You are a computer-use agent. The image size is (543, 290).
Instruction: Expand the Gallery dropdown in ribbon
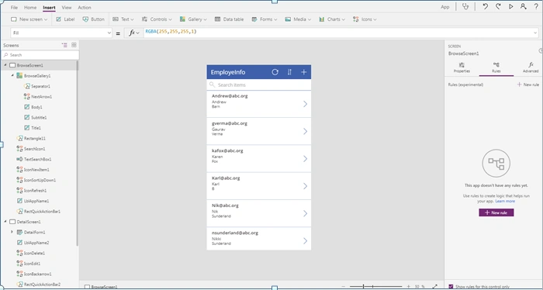pos(193,19)
